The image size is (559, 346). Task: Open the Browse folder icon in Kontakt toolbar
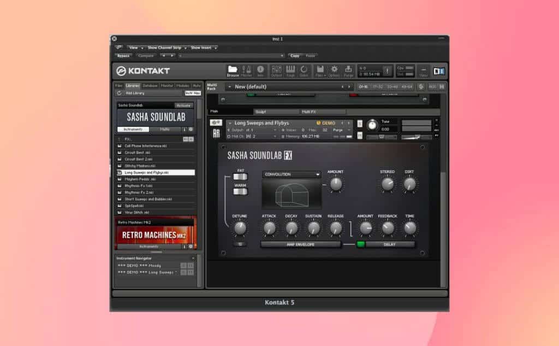coord(233,71)
